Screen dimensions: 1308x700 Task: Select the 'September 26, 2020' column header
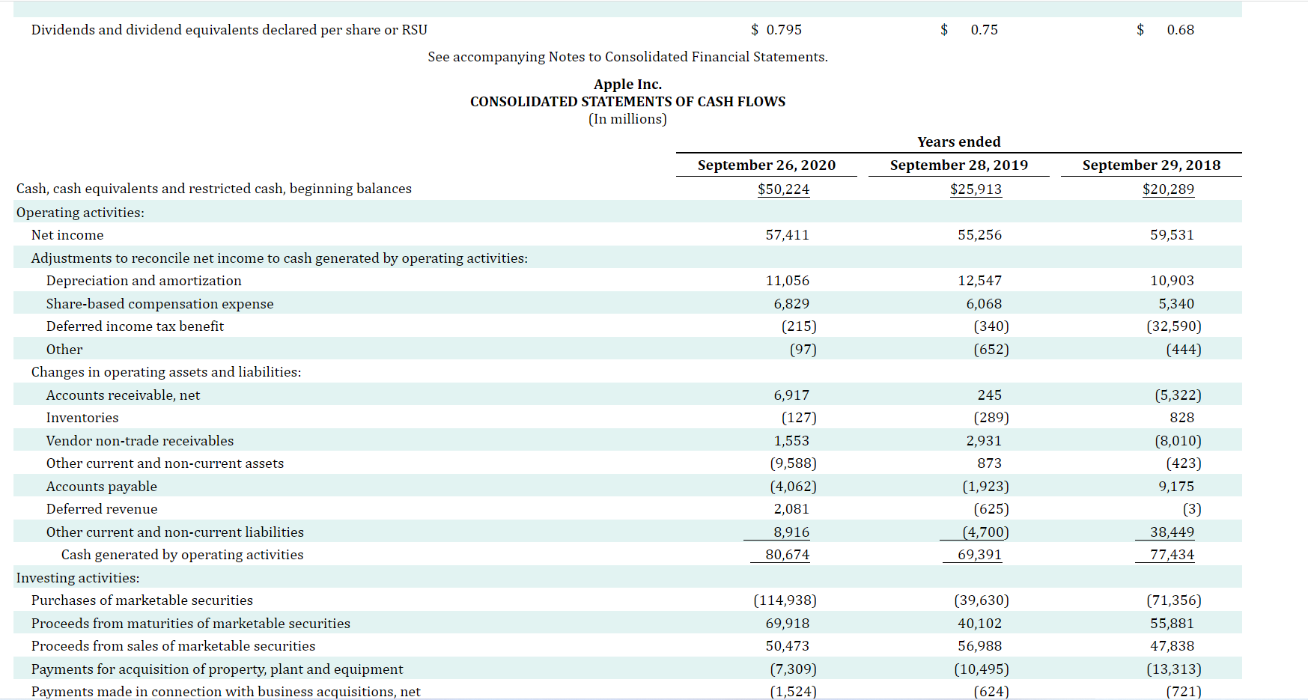[767, 165]
